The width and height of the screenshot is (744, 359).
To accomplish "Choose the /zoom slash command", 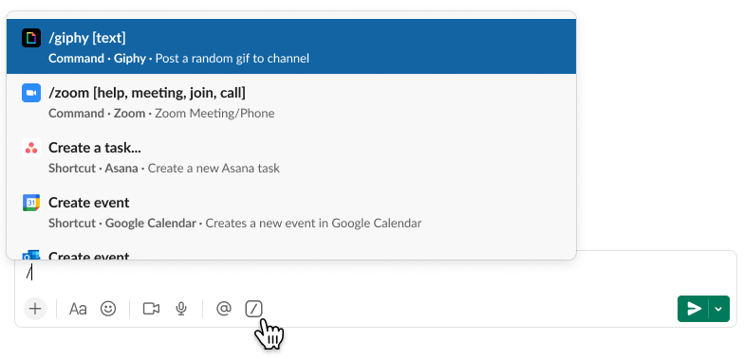I will (290, 101).
